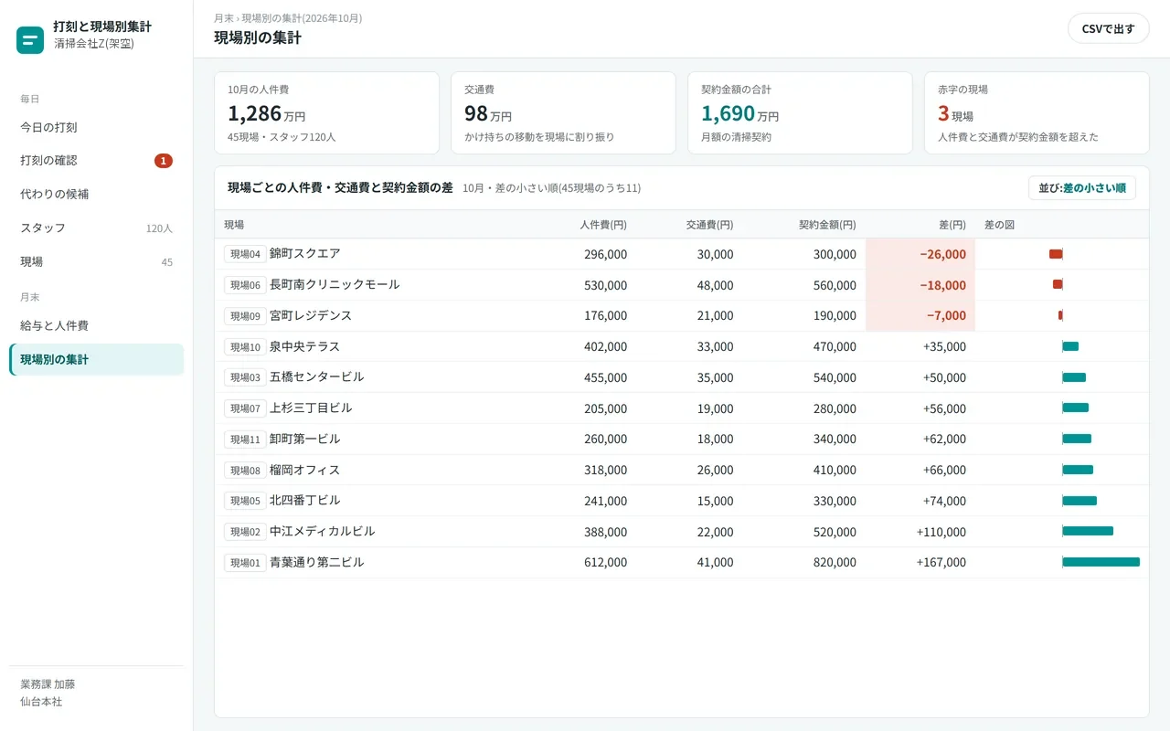Open the スタッフ sidebar item
1170x731 pixels.
click(96, 228)
